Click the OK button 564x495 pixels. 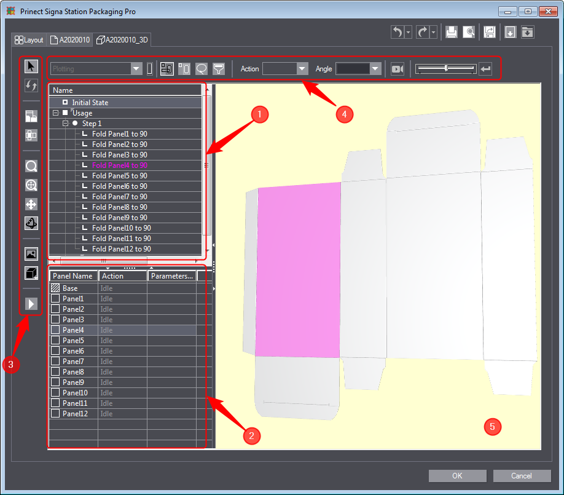[x=457, y=476]
